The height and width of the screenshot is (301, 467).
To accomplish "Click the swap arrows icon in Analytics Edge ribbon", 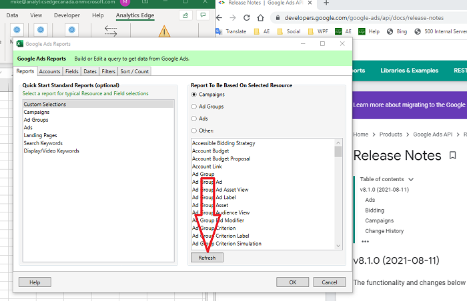I will point(111,31).
